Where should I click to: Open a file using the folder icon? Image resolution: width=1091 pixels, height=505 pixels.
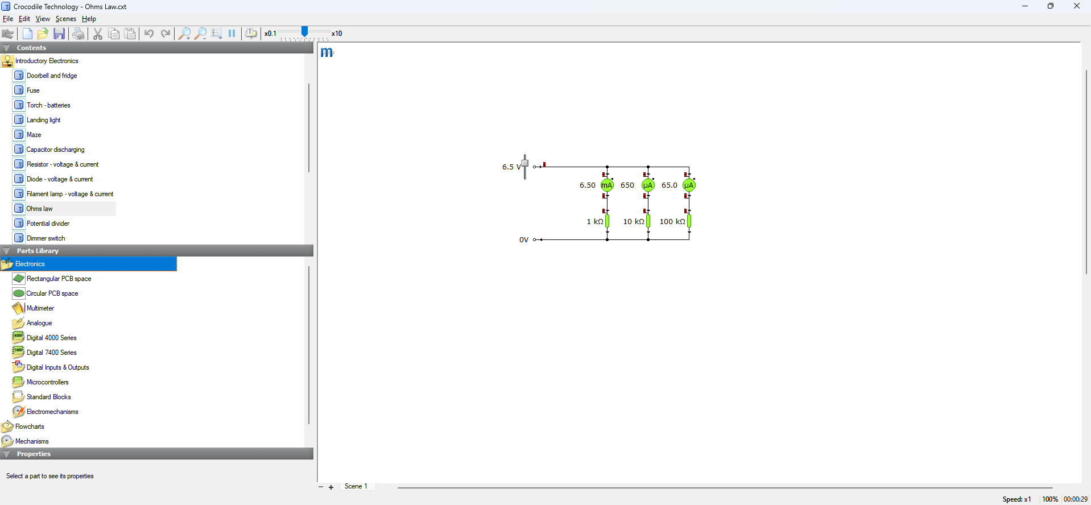(x=43, y=34)
